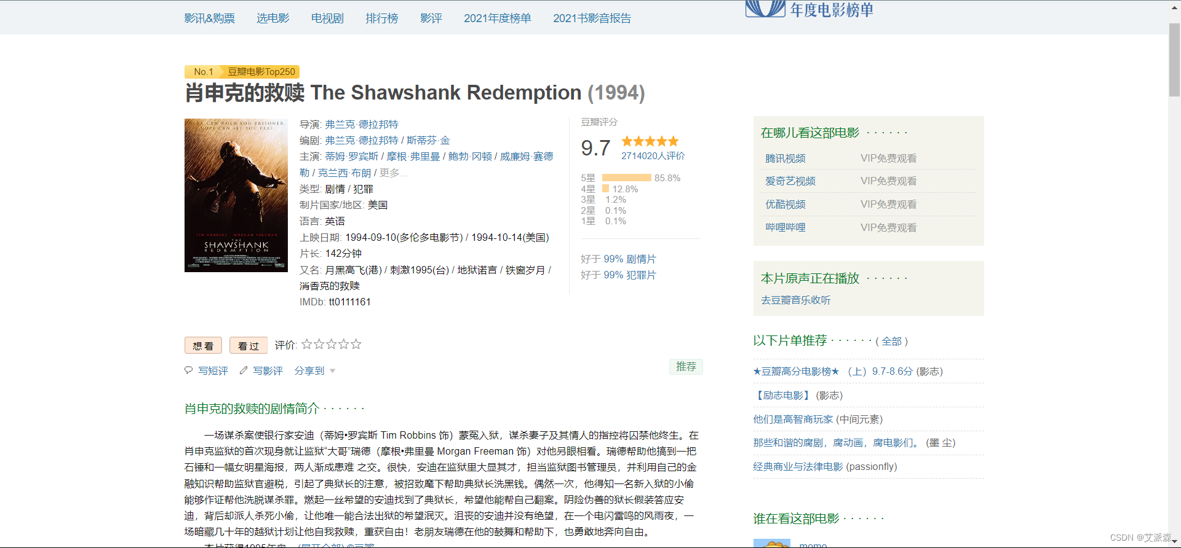This screenshot has width=1181, height=548.
Task: Open actor 威廉姆·赛德勒 link
Action: (x=527, y=156)
